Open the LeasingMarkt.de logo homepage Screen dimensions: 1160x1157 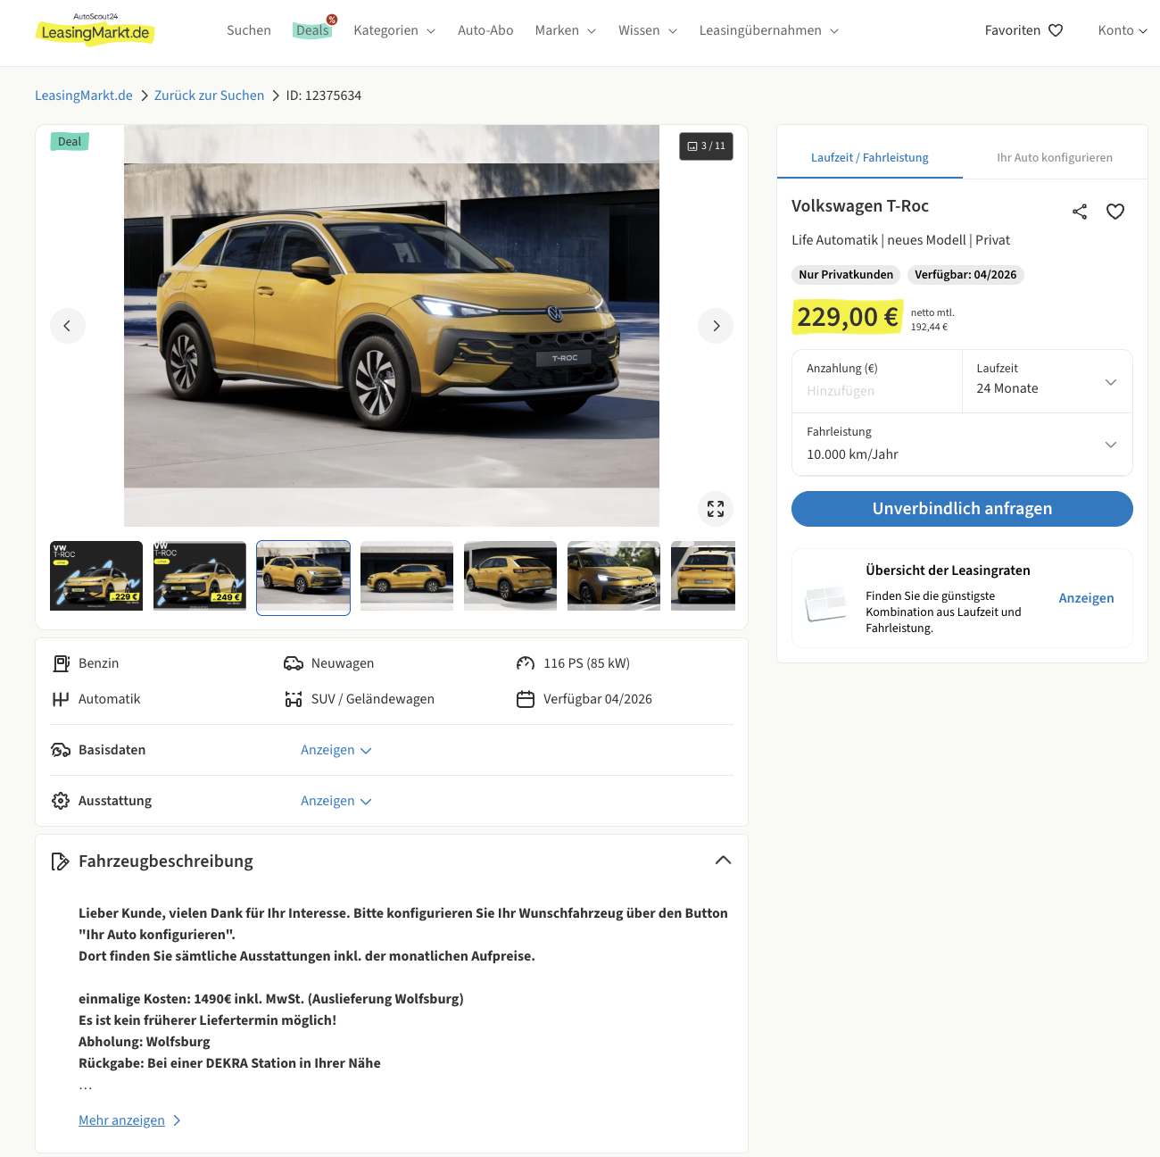[95, 31]
